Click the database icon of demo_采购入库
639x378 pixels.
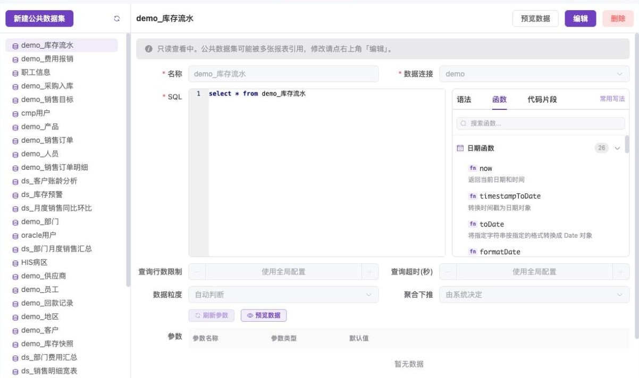tap(15, 87)
